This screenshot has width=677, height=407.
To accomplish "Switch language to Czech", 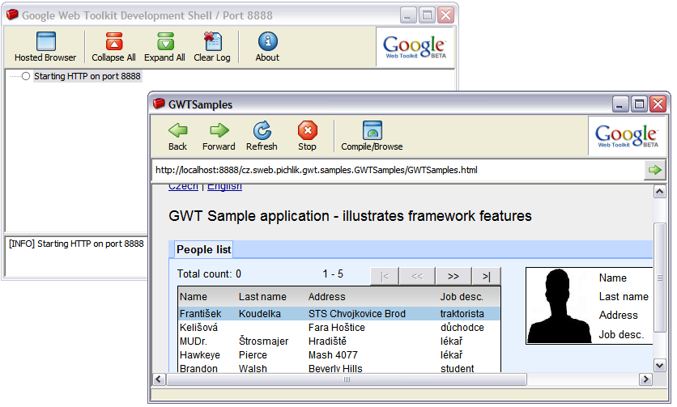I will coord(184,186).
